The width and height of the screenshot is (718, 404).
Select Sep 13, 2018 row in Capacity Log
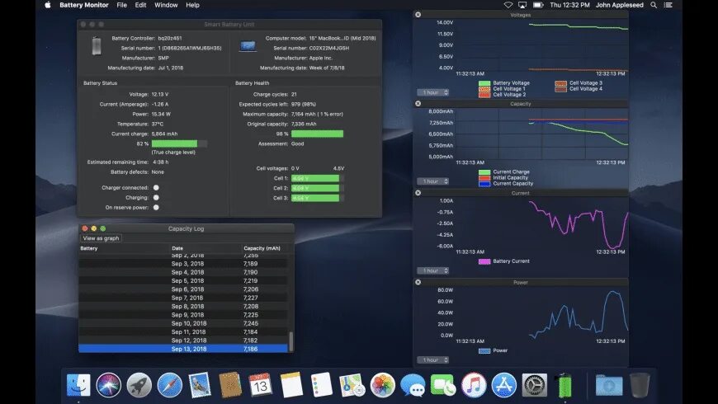(x=183, y=349)
